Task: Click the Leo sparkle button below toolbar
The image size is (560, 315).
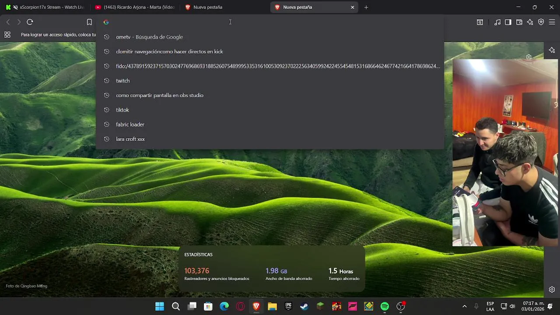Action: (552, 50)
